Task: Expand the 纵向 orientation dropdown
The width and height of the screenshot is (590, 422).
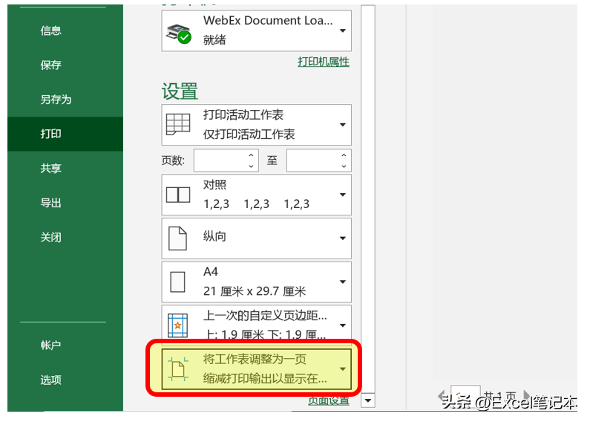Action: (342, 238)
